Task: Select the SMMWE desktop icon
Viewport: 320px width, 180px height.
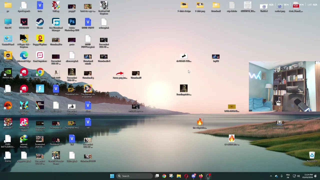Action: 8,57
